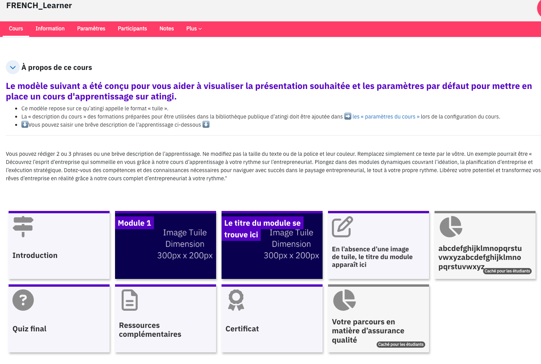The image size is (541, 364).
Task: Click pie chart icon on abcdefghijklmnopqrstu tile
Action: [451, 226]
